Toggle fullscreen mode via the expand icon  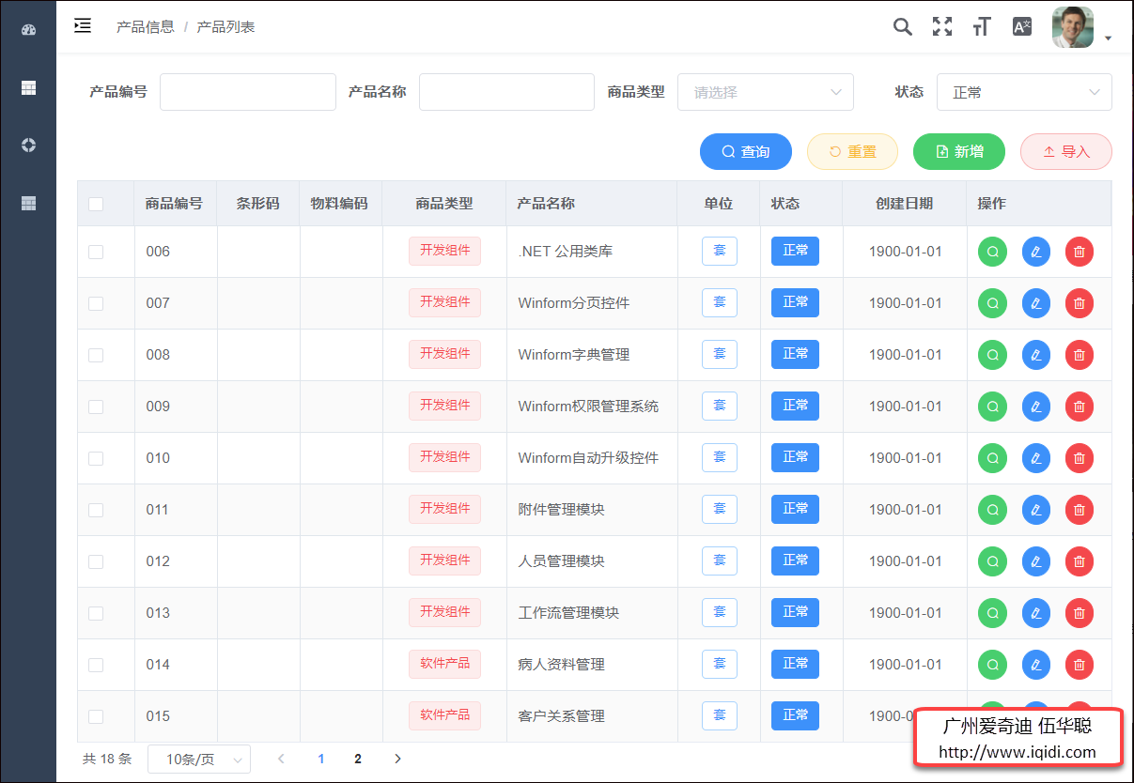[x=941, y=26]
